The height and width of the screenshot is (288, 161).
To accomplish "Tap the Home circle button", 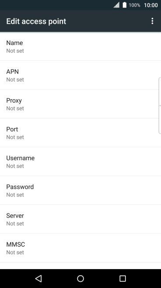I will pyautogui.click(x=81, y=278).
